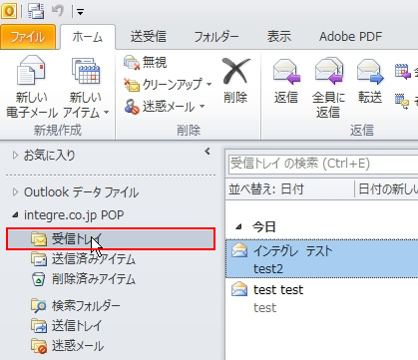
Task: Open the ファイル tab
Action: pos(28,37)
